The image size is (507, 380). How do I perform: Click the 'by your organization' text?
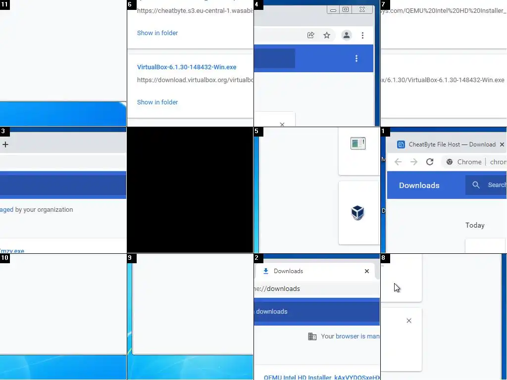44,210
